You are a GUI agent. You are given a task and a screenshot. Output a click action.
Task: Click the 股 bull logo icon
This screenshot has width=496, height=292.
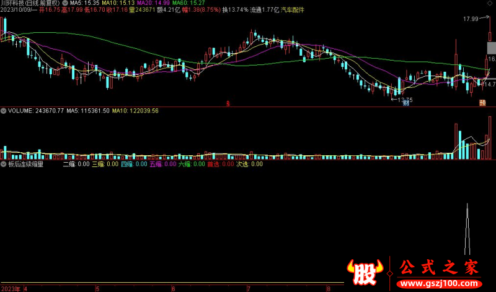pyautogui.click(x=364, y=270)
